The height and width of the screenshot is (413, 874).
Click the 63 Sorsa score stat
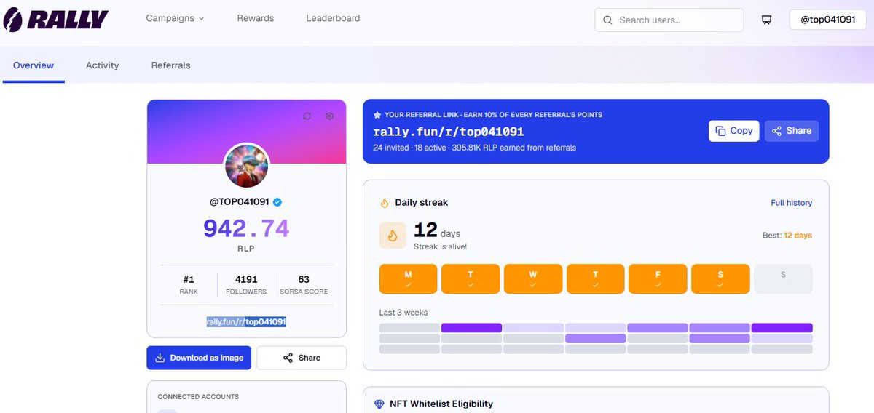[x=304, y=284]
